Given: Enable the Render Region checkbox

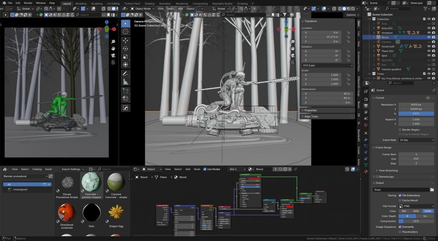Looking at the screenshot, I should (x=400, y=130).
